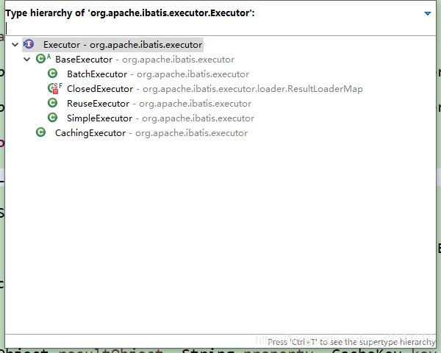Click the Executor interface icon

29,44
